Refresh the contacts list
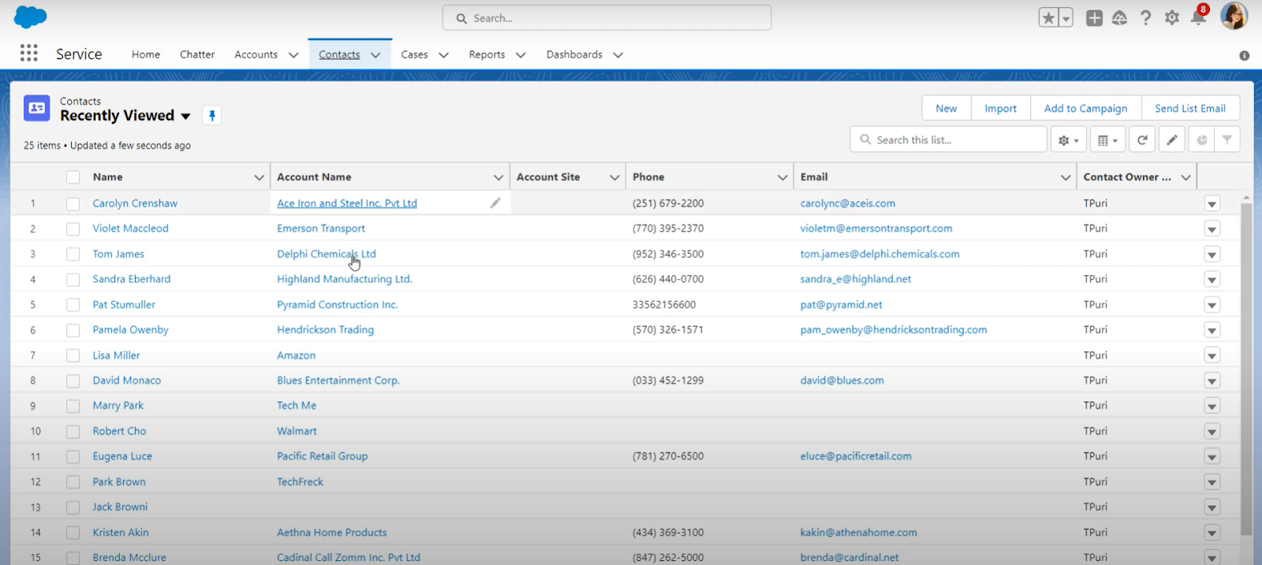Viewport: 1262px width, 565px height. pos(1142,139)
